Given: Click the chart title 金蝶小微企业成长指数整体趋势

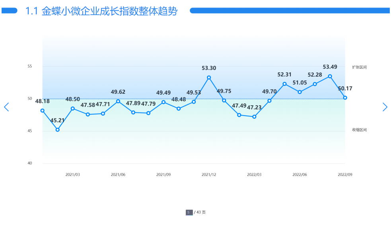Looking at the screenshot, I should click(x=109, y=11).
